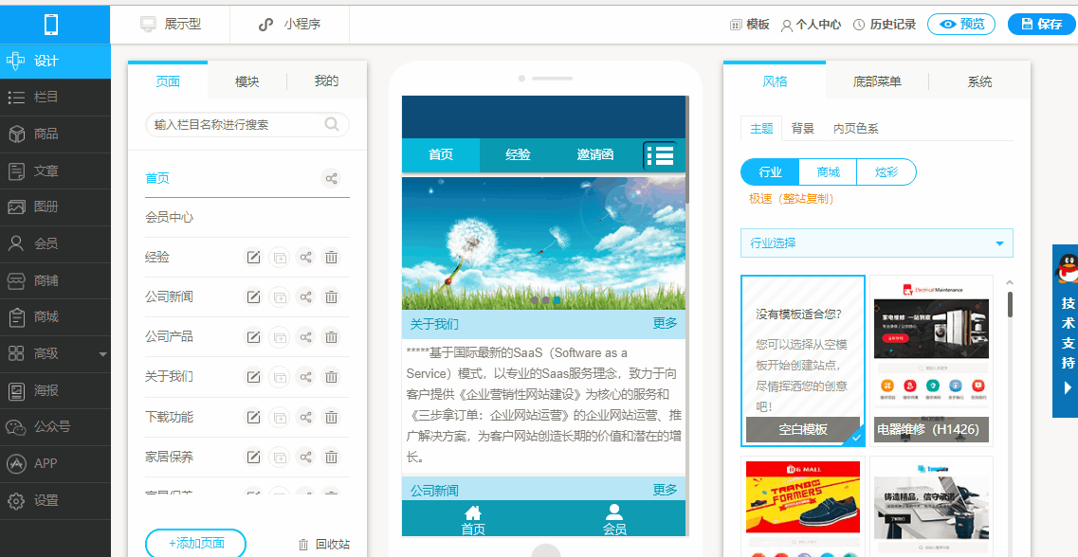1078x557 pixels.
Task: Click the +添加页面 add page button
Action: (196, 543)
